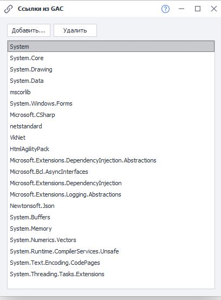
Task: Select the System.Buffers entry
Action: [x=111, y=217]
